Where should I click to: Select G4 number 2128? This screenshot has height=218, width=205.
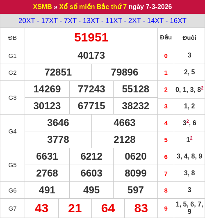(x=125, y=140)
